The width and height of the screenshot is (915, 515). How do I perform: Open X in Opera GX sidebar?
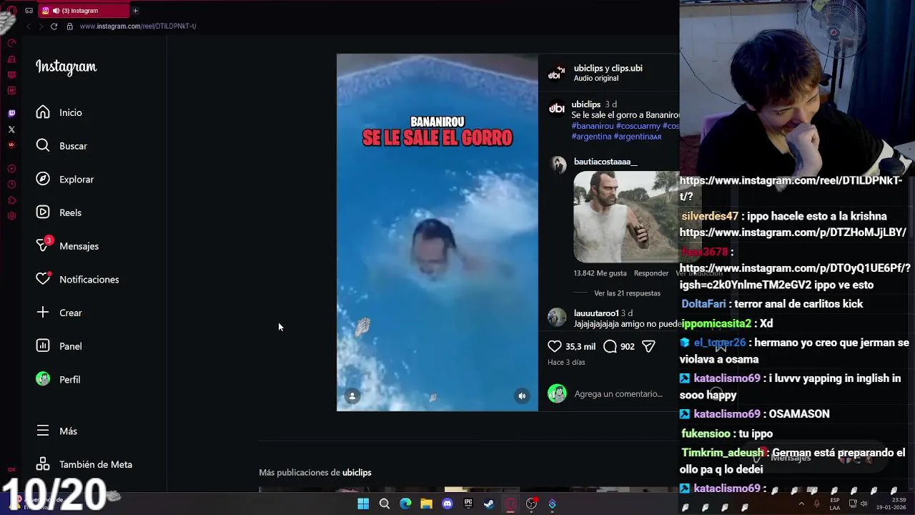11,129
